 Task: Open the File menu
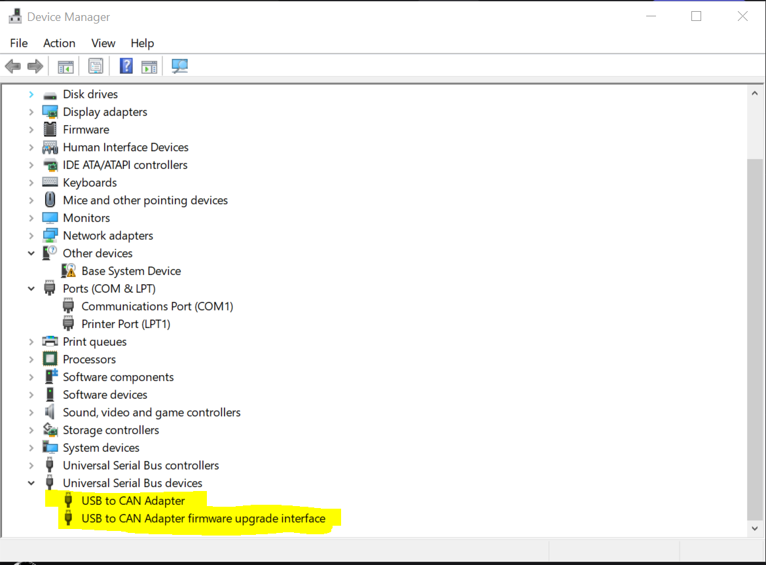coord(19,43)
